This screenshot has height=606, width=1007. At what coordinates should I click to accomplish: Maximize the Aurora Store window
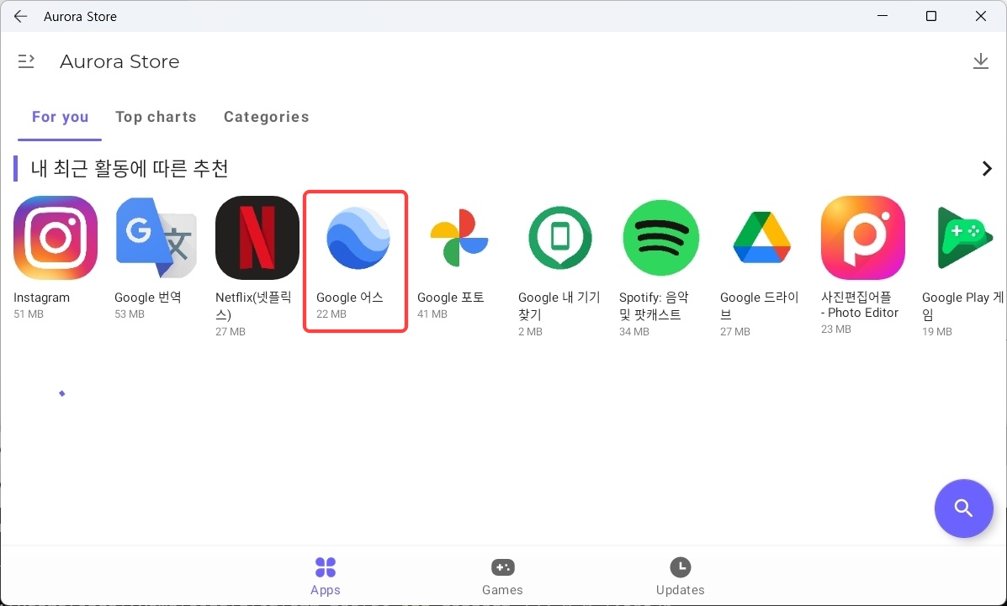pyautogui.click(x=931, y=16)
